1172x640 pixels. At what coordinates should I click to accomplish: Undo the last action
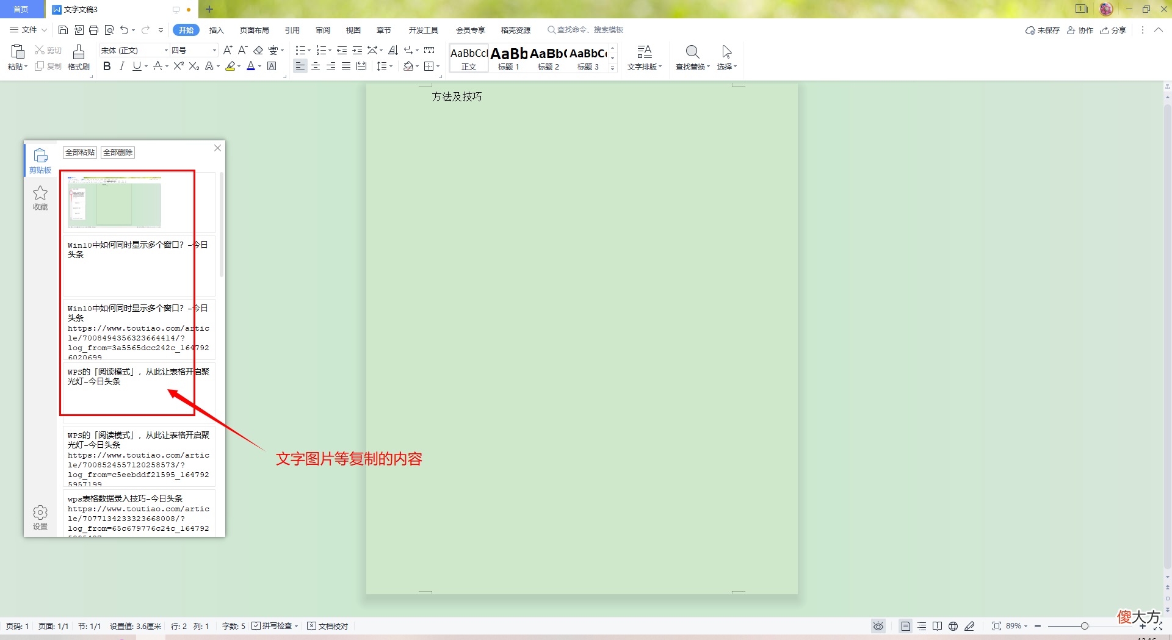(x=125, y=30)
